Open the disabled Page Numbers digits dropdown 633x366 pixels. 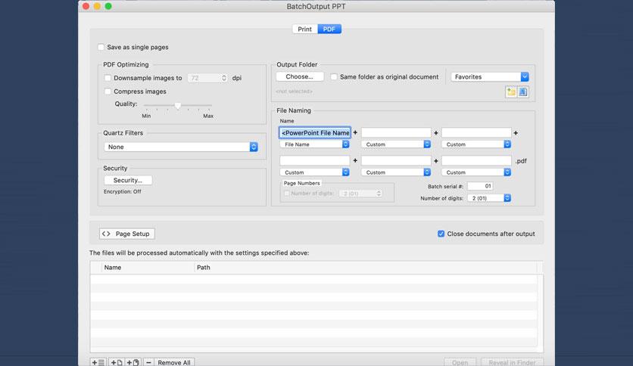(360, 194)
